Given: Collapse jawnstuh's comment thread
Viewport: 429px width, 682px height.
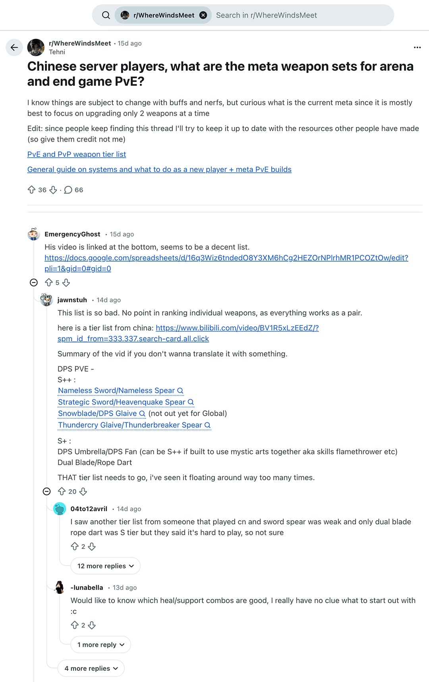Looking at the screenshot, I should [47, 491].
